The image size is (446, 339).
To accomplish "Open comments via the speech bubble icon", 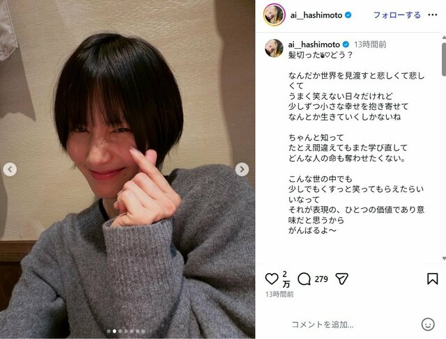I will [x=304, y=279].
